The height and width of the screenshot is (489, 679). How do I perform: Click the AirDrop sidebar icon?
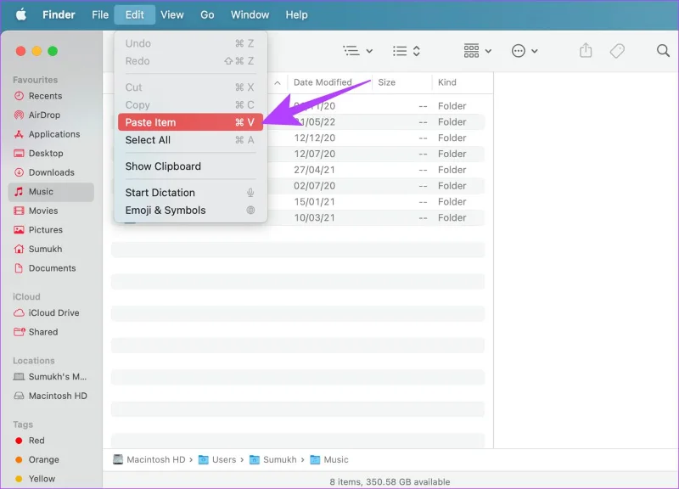click(x=19, y=115)
